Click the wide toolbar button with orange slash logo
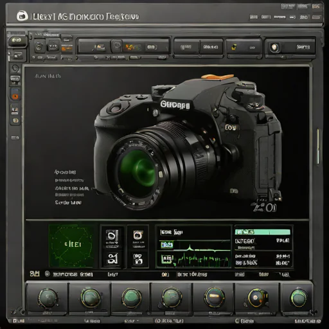The height and width of the screenshot is (329, 329). 94,46
